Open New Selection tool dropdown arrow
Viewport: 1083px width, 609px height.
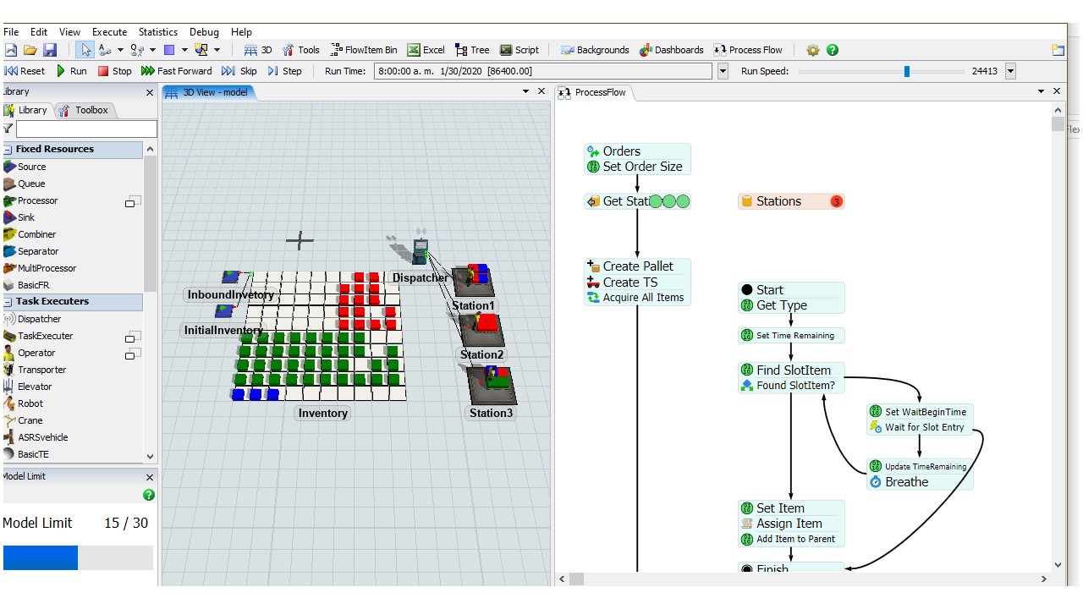[217, 50]
